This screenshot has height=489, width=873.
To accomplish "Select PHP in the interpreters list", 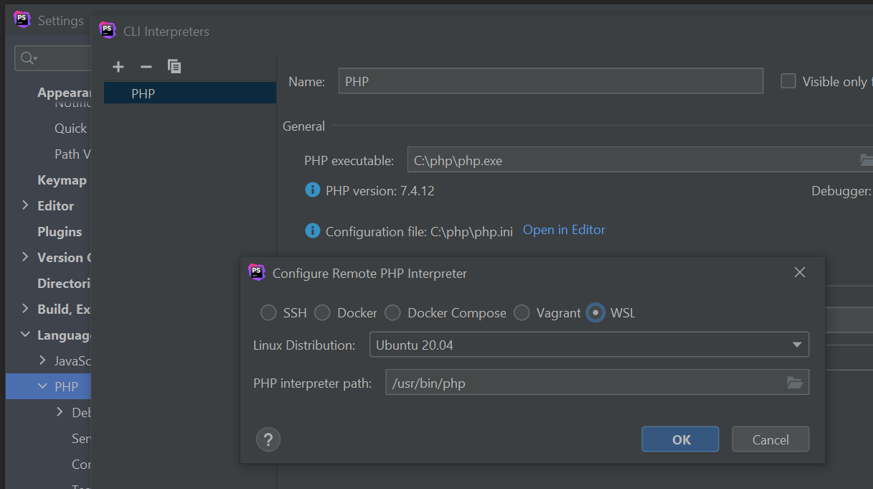I will pyautogui.click(x=190, y=93).
